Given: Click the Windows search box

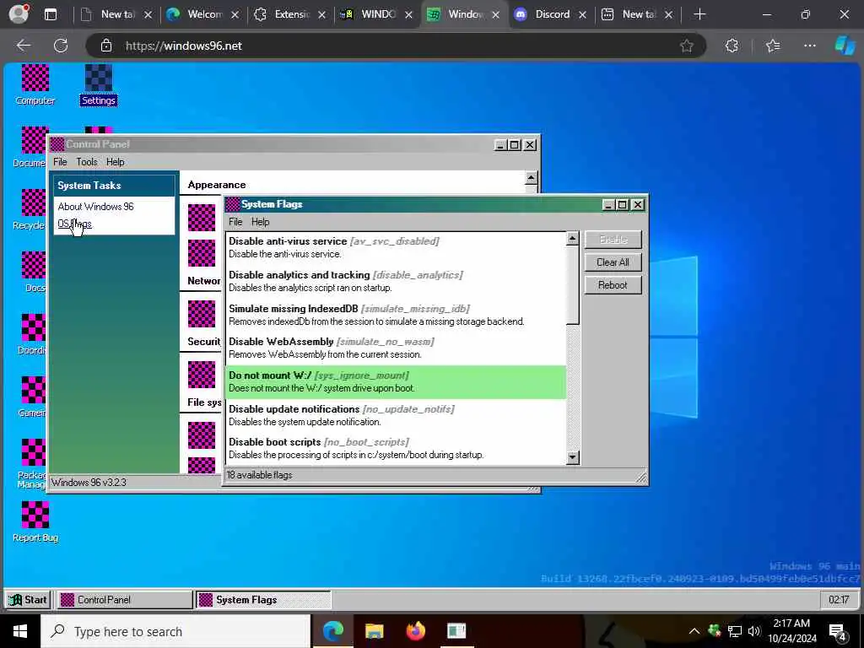Looking at the screenshot, I should pyautogui.click(x=175, y=631).
